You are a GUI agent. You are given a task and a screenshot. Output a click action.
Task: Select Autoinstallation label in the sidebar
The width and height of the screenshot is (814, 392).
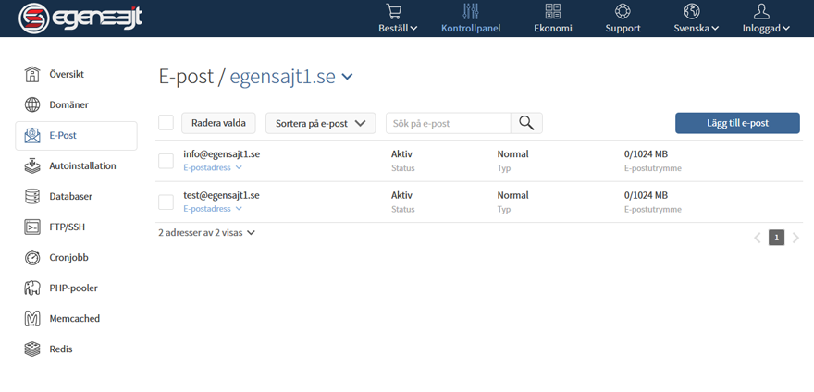[82, 166]
